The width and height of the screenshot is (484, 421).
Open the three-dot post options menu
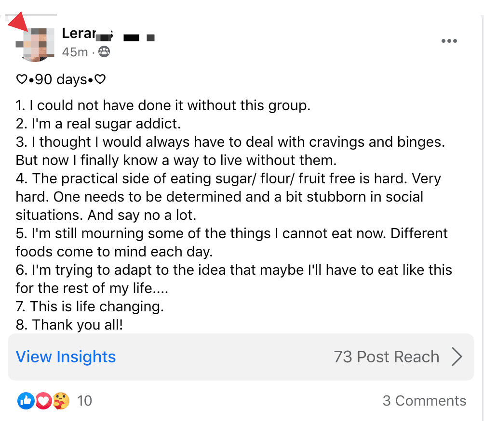click(x=449, y=41)
